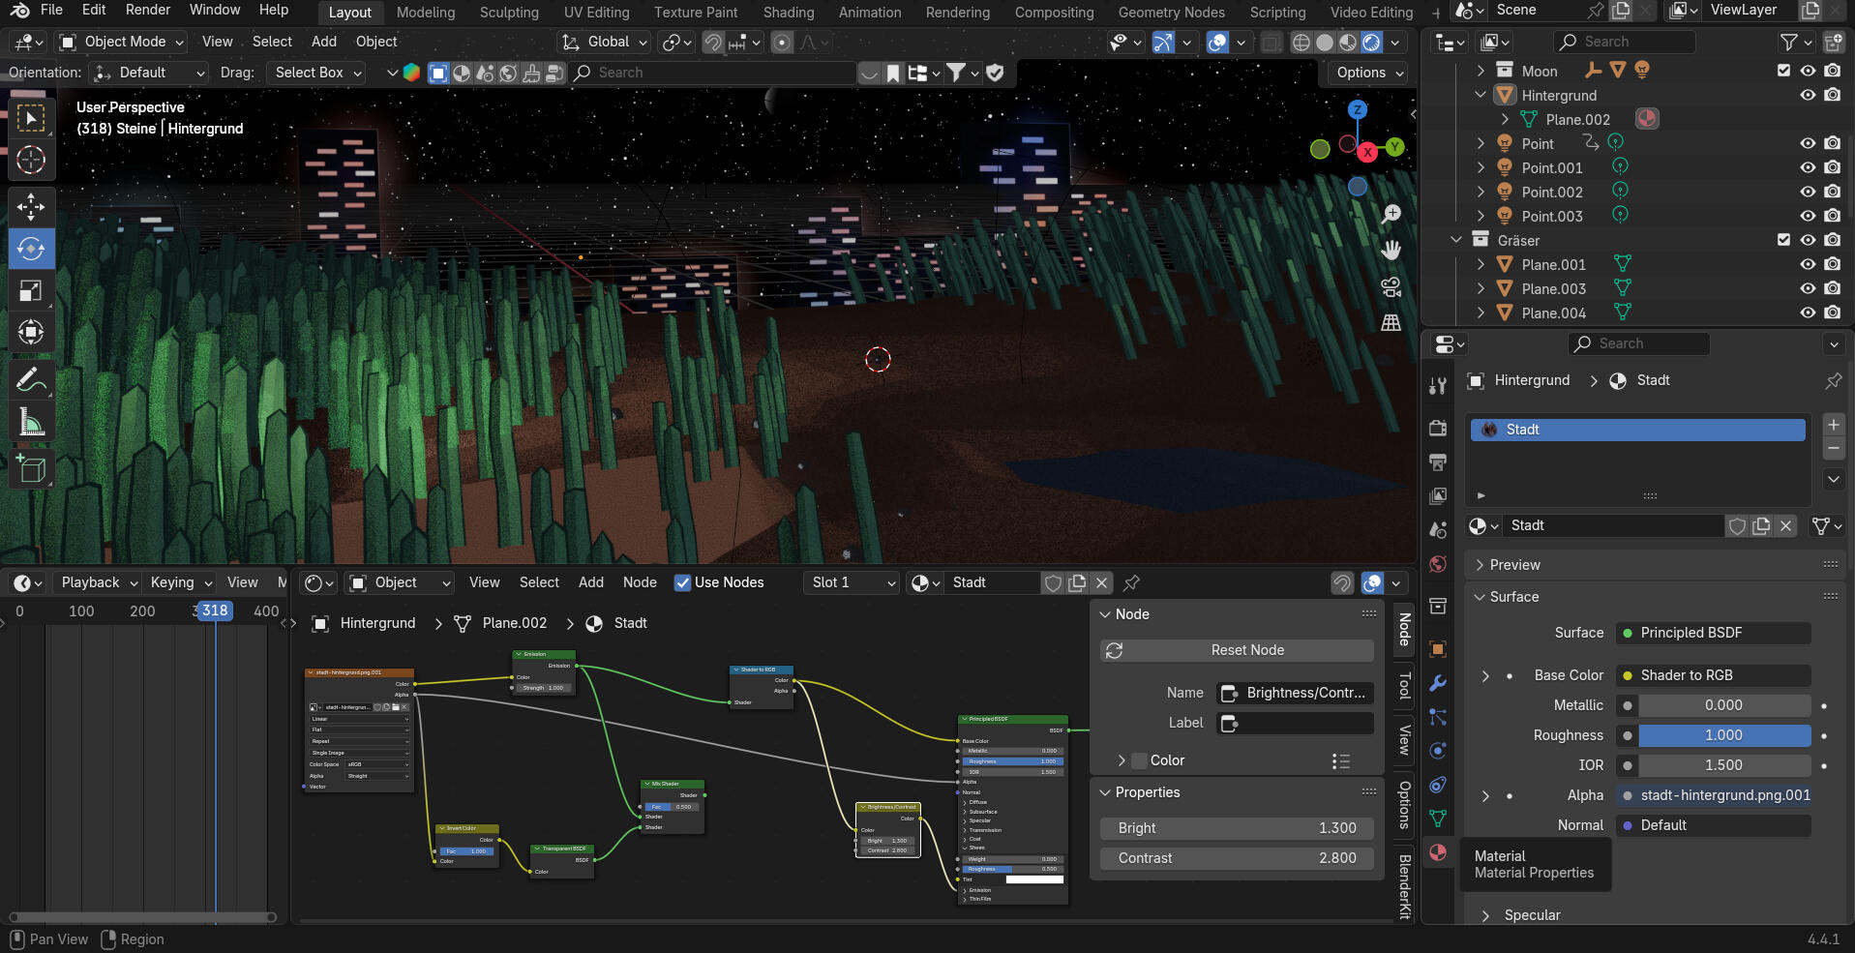This screenshot has width=1855, height=953.
Task: Select the Move tool in the viewport toolbar
Action: pyautogui.click(x=31, y=206)
